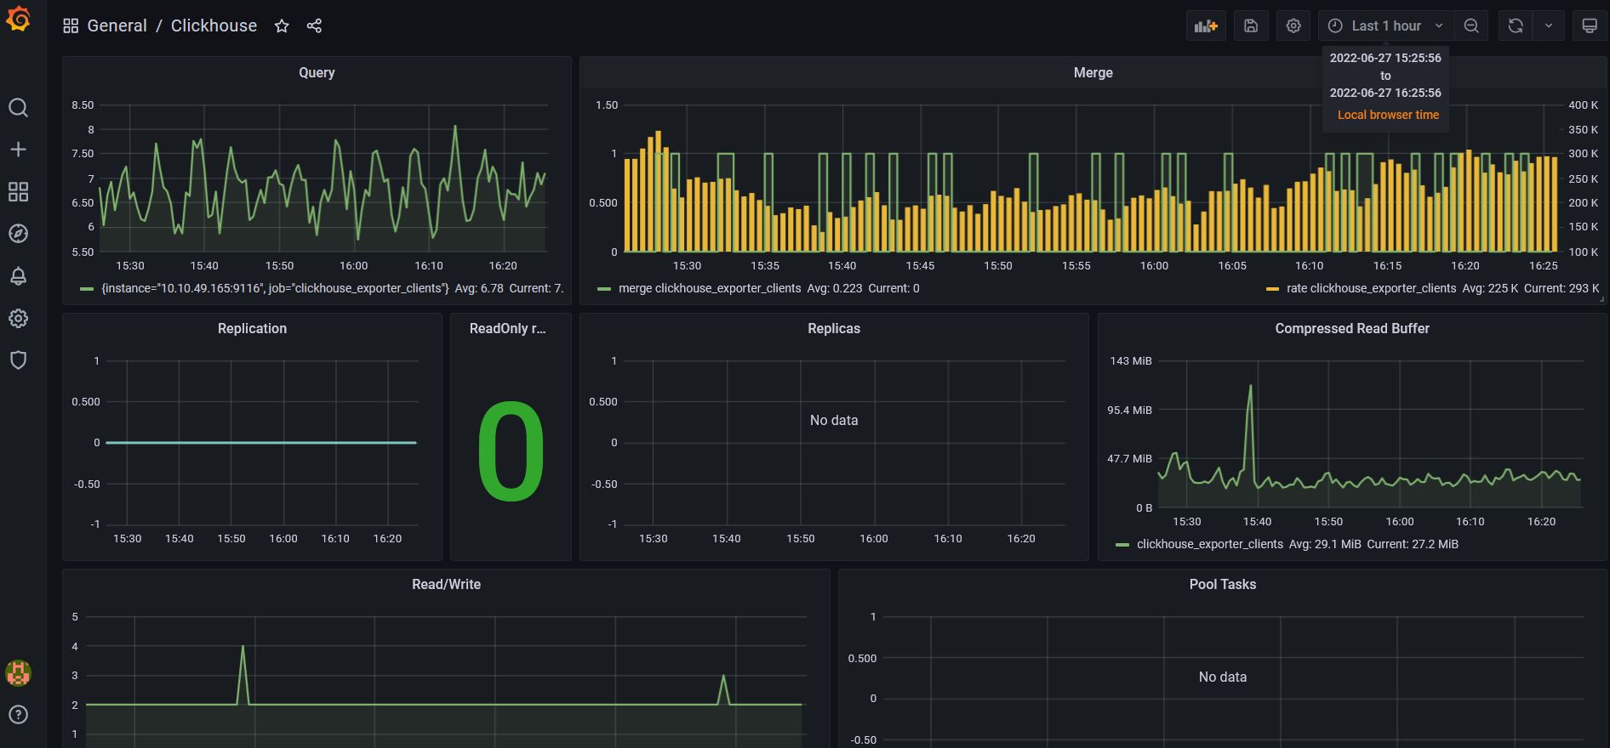Open the Read/Write panel title menu

[446, 585]
